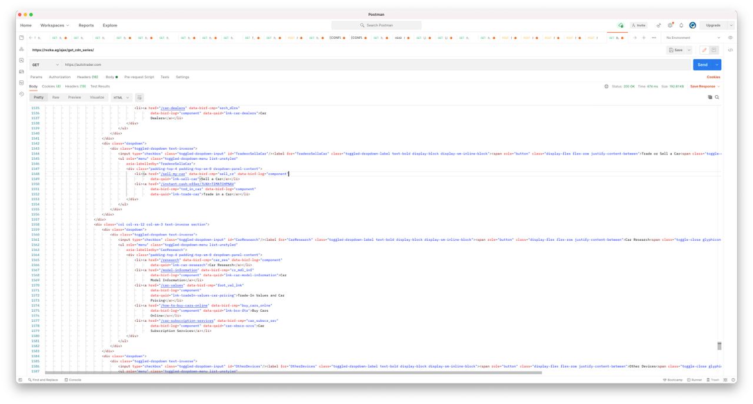This screenshot has width=753, height=404.
Task: Click the Search Postman field
Action: click(376, 25)
